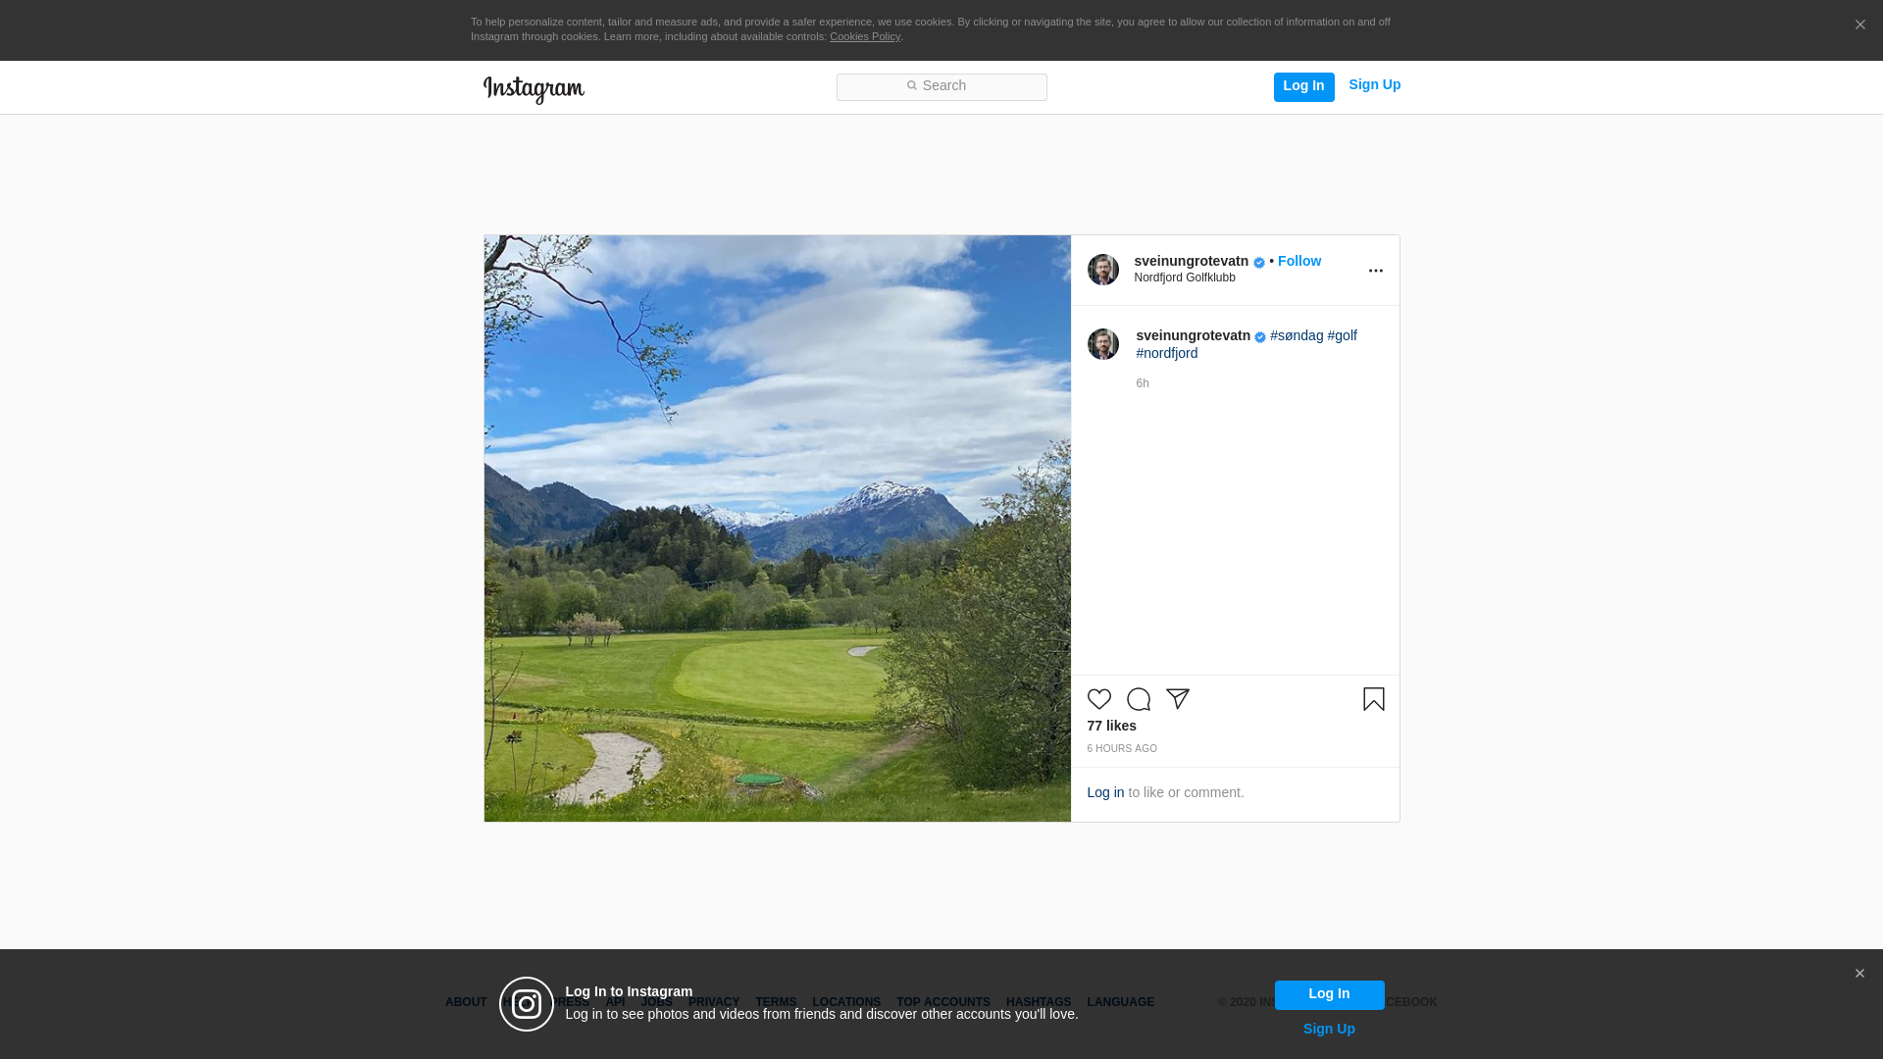Viewport: 1883px width, 1059px height.
Task: Click the heart like icon
Action: (1098, 699)
